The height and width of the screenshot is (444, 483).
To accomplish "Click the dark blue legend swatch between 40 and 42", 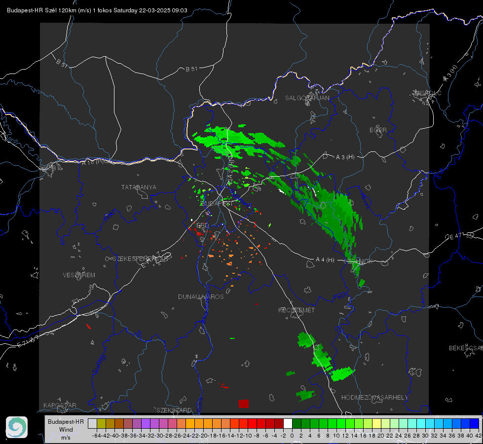I will click(474, 423).
